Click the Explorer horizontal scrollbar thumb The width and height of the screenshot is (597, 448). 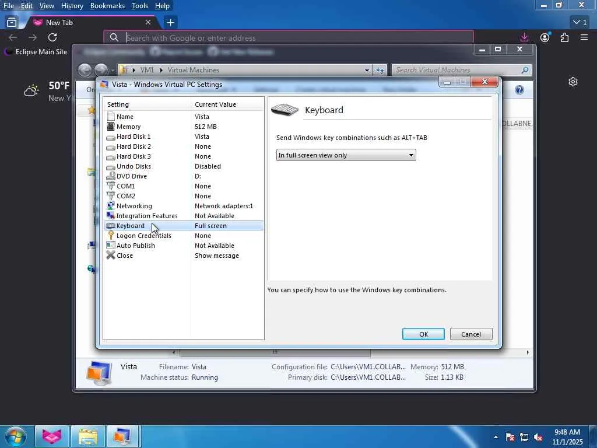(275, 352)
